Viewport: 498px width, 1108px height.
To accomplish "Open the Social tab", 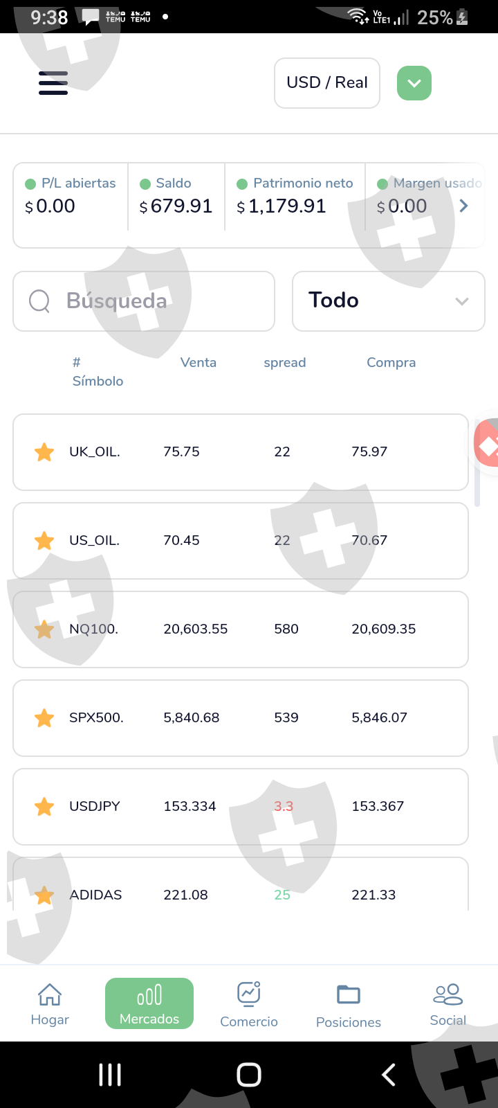I will click(x=448, y=1003).
